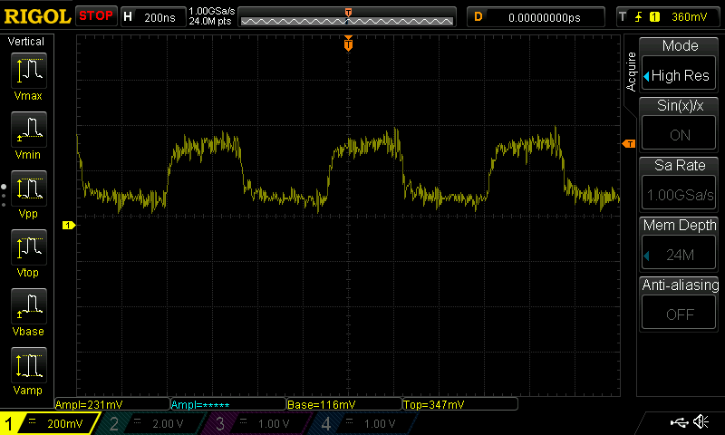Click the USB connection status icon
This screenshot has height=435, width=725.
tap(679, 422)
